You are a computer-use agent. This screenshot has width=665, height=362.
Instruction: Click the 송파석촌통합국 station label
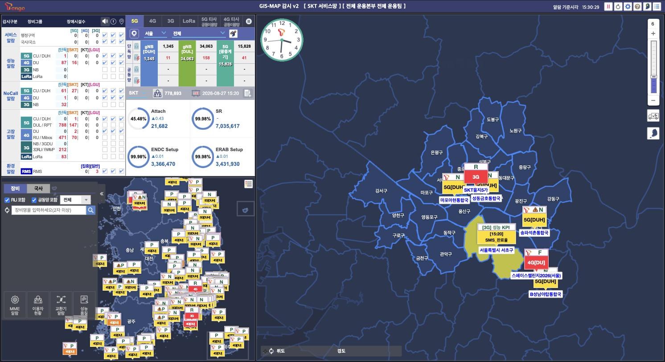534,233
